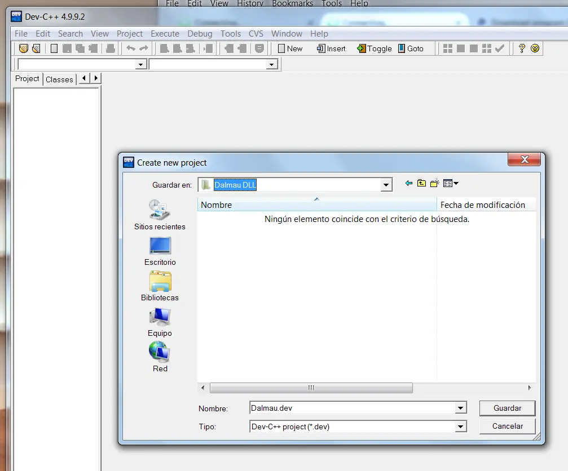Expand the Tipo file type dropdown
Screen dimensions: 568x471
coord(460,426)
